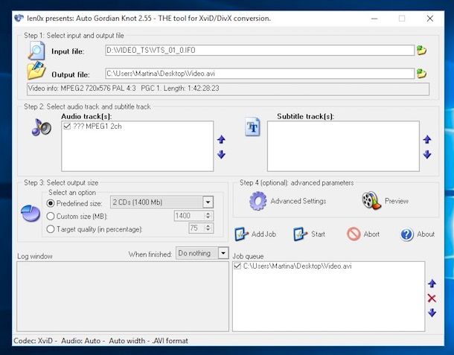Increase custom size value with up arrow
Image resolution: width=454 pixels, height=355 pixels.
click(208, 214)
